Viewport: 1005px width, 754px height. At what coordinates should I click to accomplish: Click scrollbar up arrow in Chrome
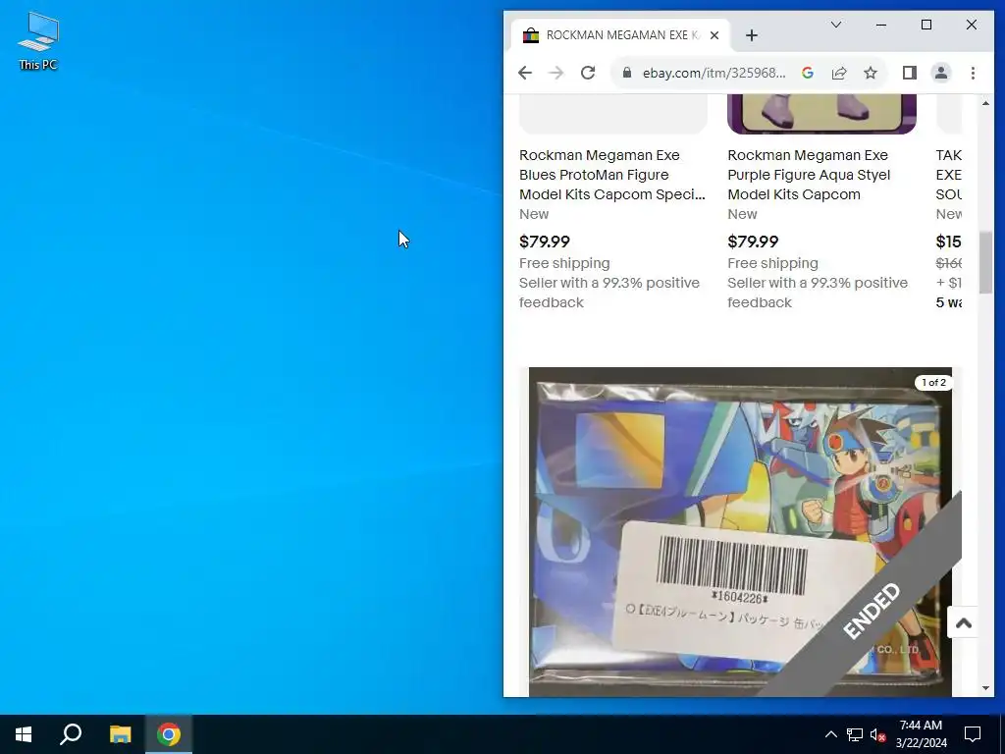tap(985, 102)
